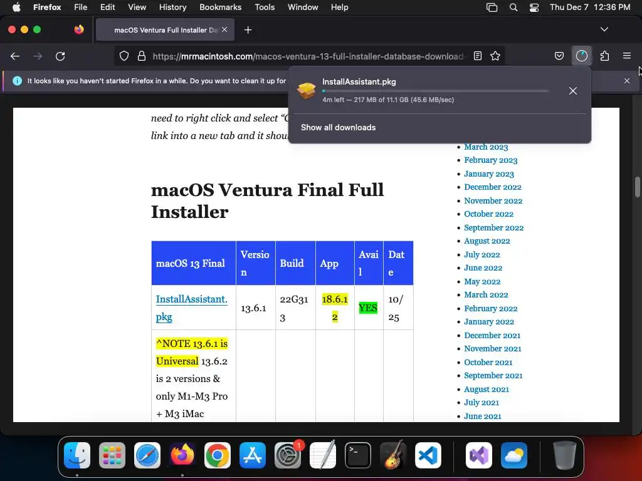Open Visual Studio from the Dock
The width and height of the screenshot is (642, 481).
click(479, 455)
